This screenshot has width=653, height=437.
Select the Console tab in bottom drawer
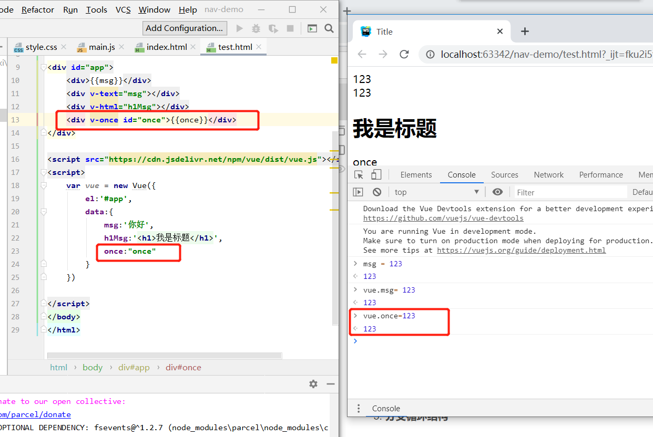click(x=386, y=408)
